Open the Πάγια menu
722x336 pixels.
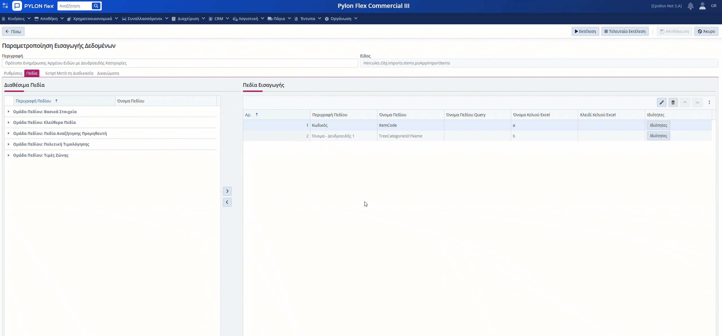279,19
